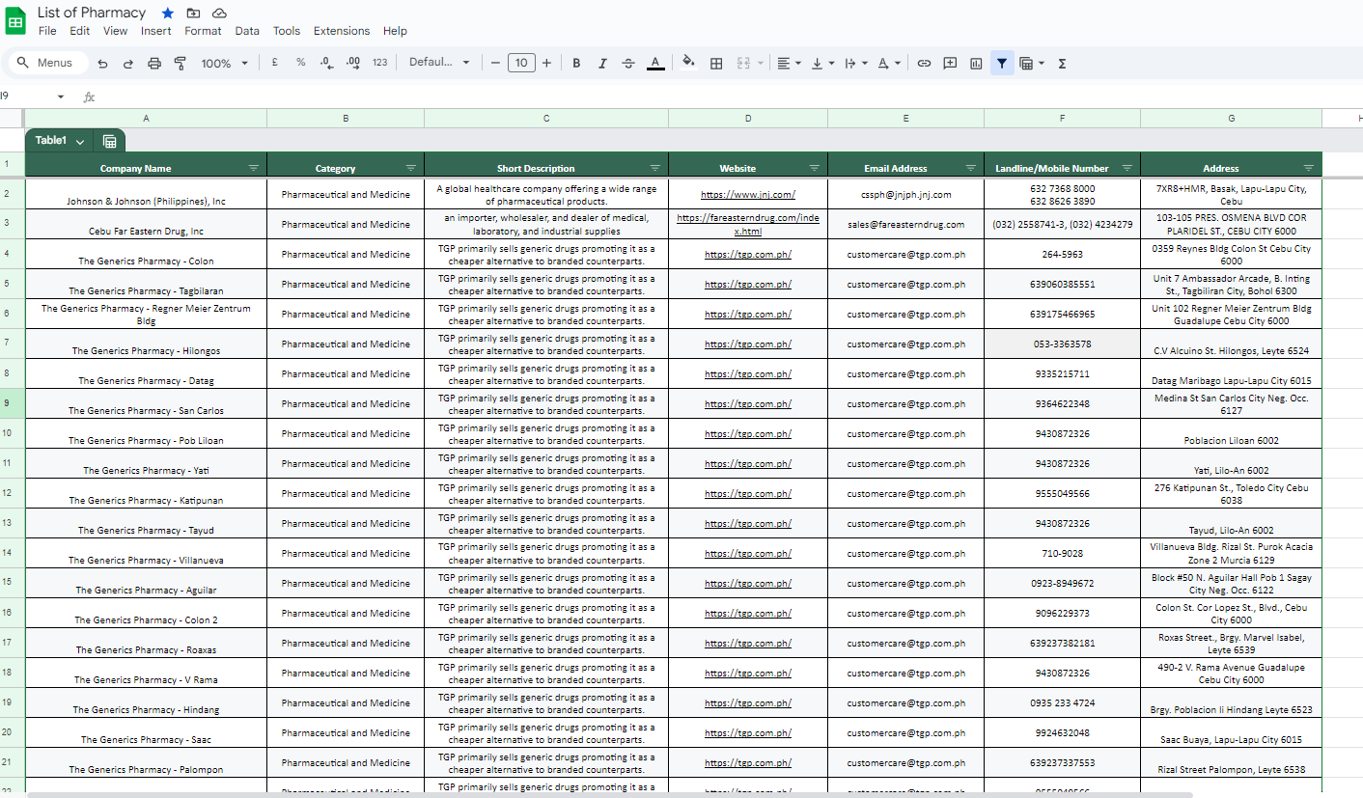
Task: Expand the Name box dropdown arrow
Action: (x=61, y=96)
